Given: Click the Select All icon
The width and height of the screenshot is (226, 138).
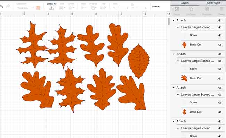Looking at the screenshot, I should pos(51,8).
